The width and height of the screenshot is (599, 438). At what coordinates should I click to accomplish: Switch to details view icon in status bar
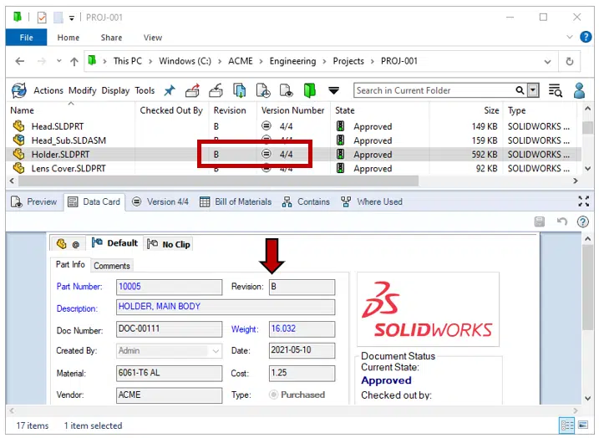point(567,425)
